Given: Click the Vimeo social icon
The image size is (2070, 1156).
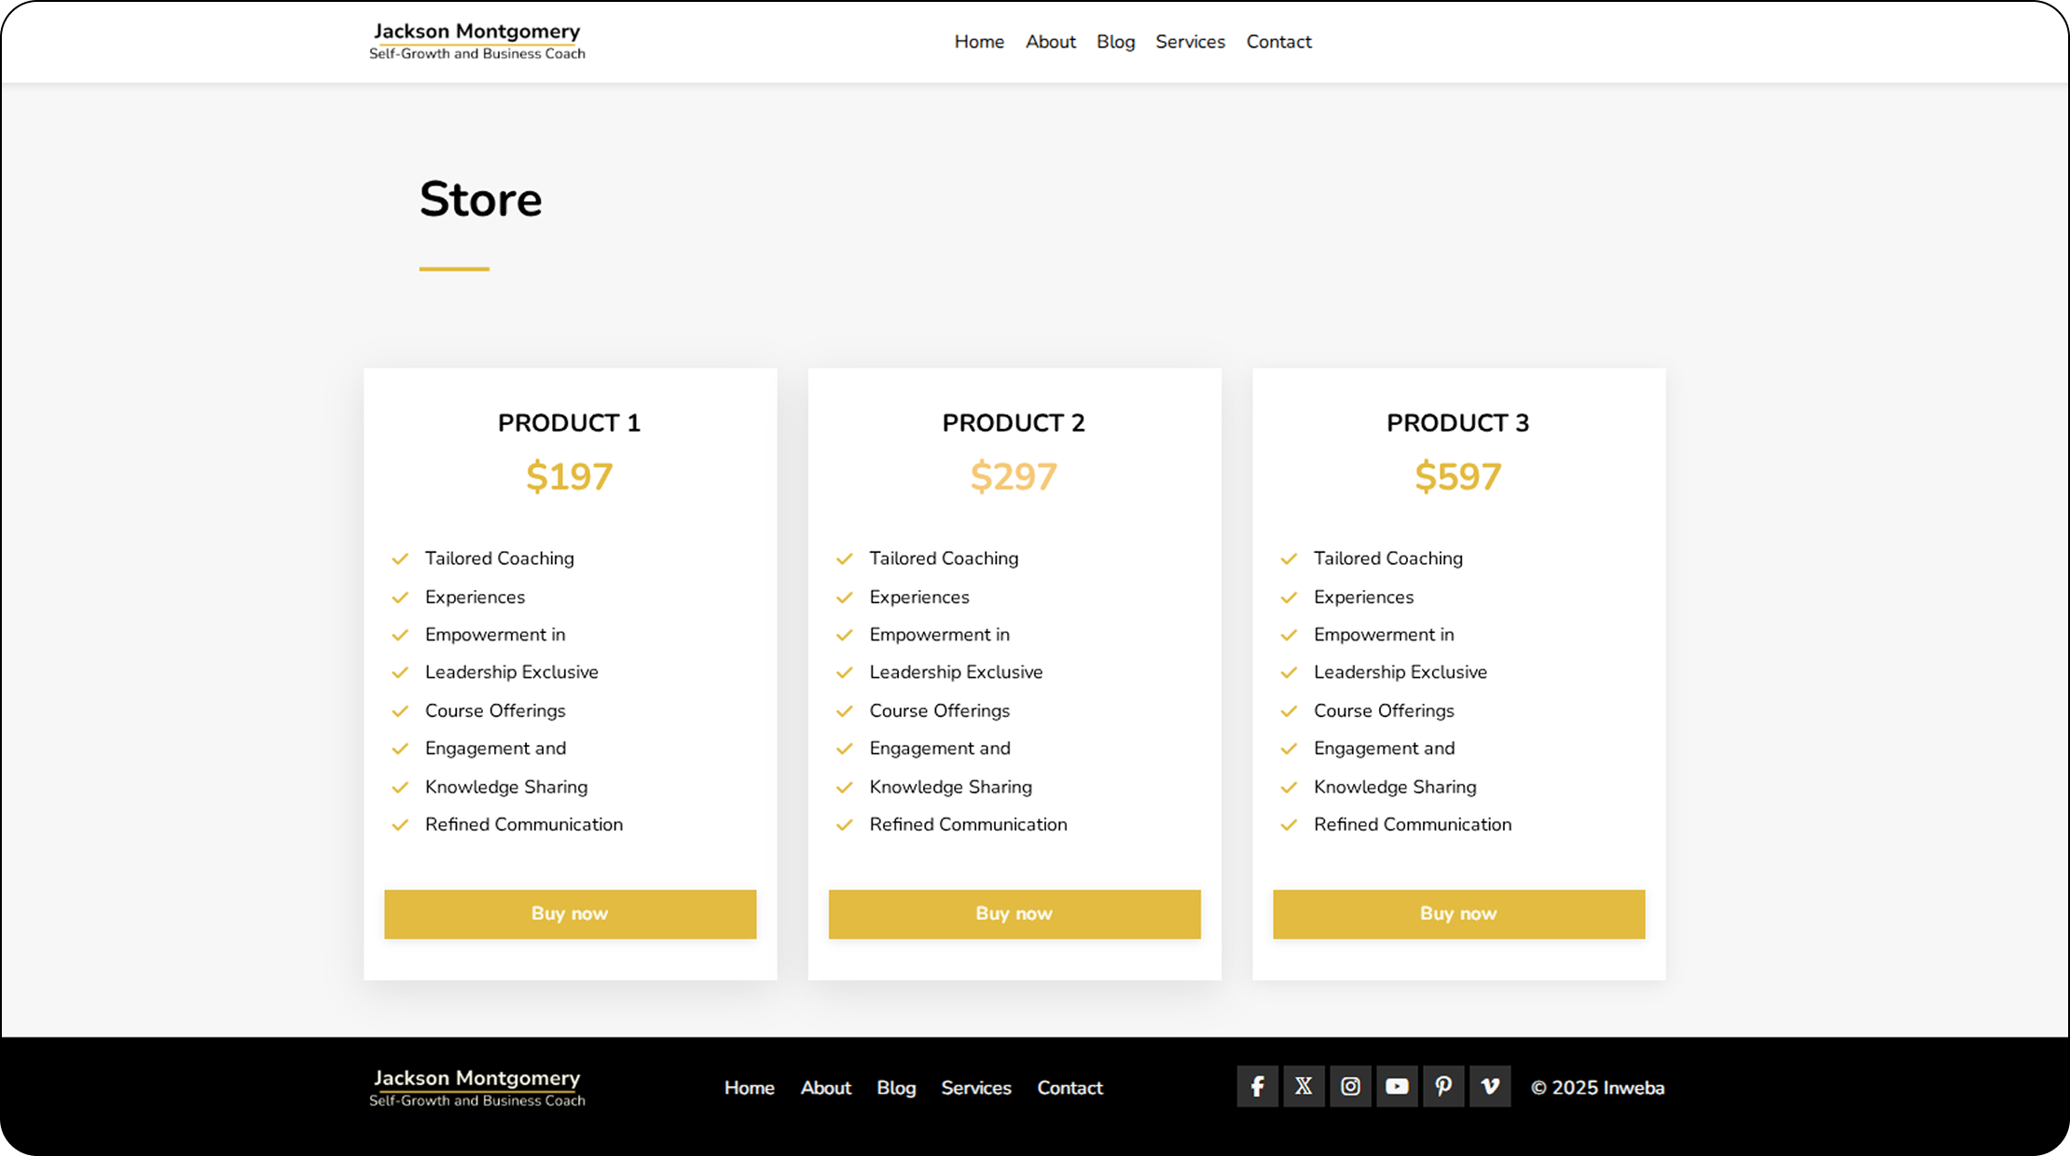Looking at the screenshot, I should pos(1490,1086).
